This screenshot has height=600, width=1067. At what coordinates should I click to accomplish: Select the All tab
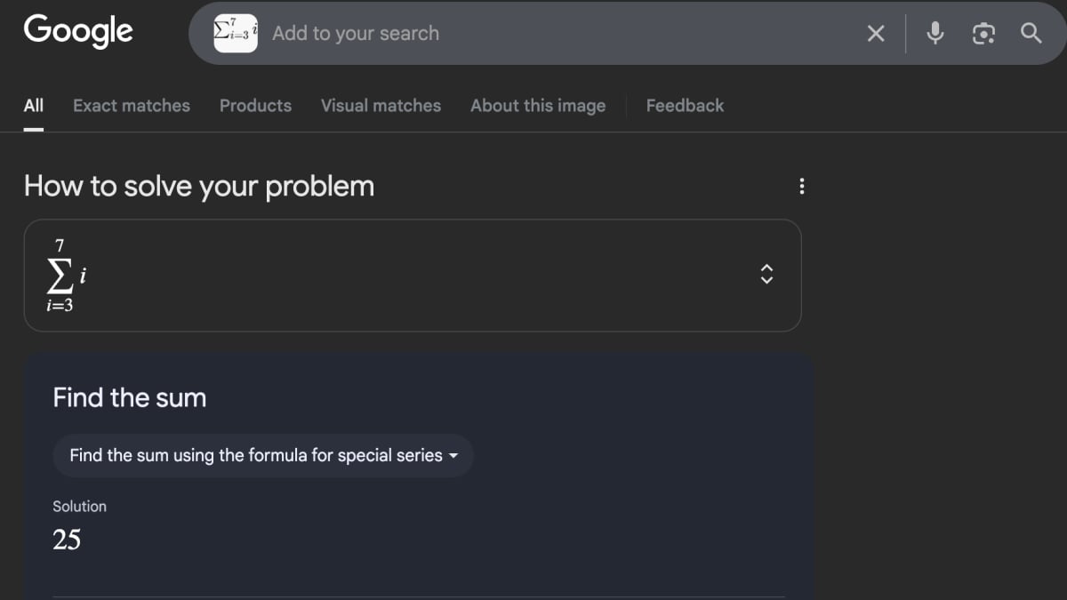coord(34,106)
